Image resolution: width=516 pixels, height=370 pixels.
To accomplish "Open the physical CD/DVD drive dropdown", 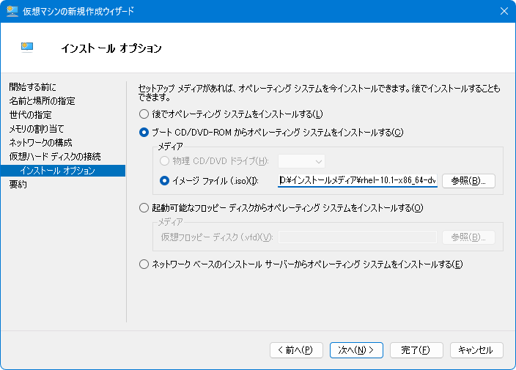I will (302, 161).
